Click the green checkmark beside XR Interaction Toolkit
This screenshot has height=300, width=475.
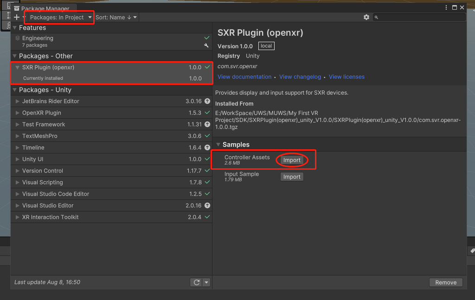[207, 217]
